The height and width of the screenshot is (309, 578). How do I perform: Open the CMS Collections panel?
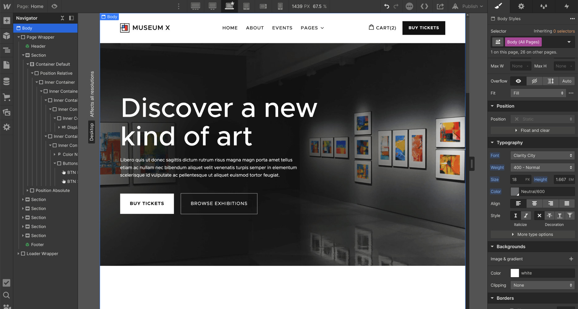tap(7, 81)
